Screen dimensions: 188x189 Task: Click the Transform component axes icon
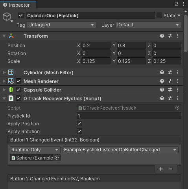pos(11,36)
